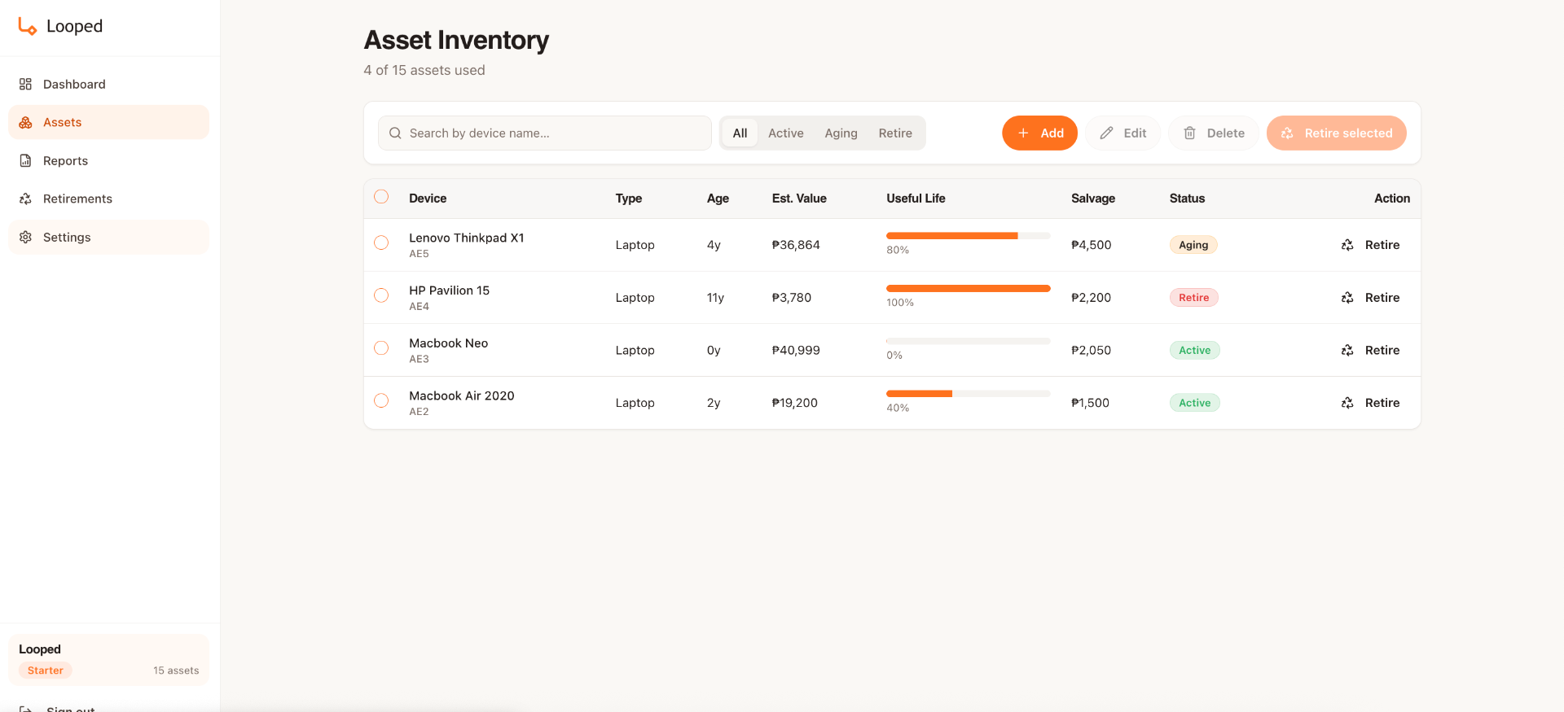Screen dimensions: 1564x712
Task: Click the Dashboard grid icon in sidebar
Action: (25, 84)
